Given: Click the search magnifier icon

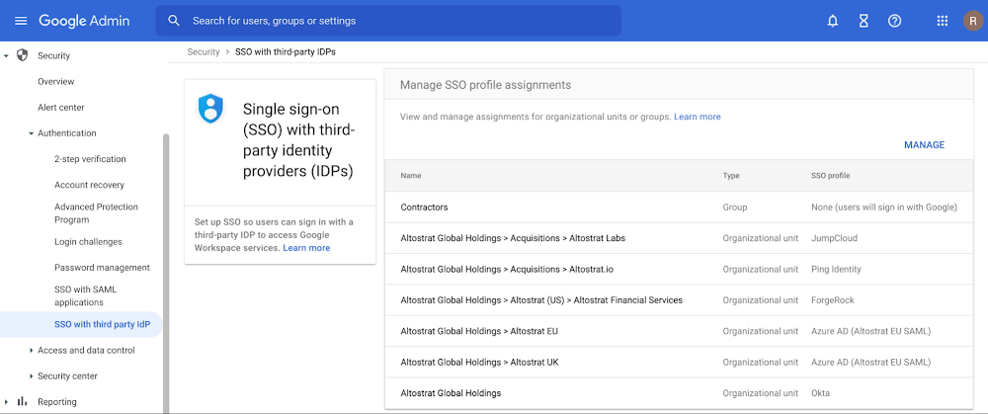Looking at the screenshot, I should [x=174, y=21].
